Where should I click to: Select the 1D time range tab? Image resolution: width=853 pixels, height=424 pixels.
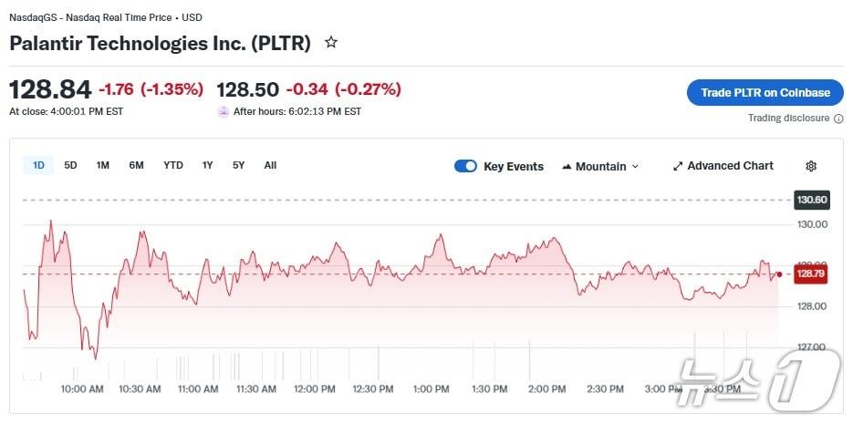pos(38,165)
